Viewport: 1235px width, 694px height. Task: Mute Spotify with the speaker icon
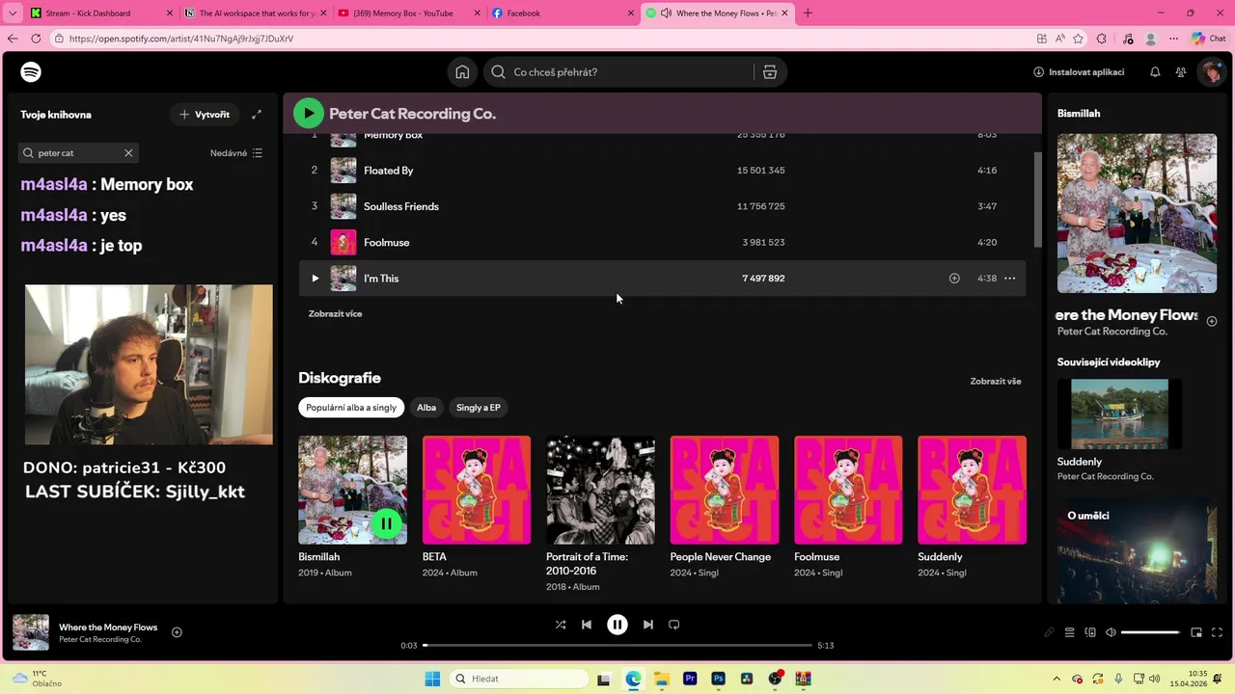pyautogui.click(x=1111, y=632)
